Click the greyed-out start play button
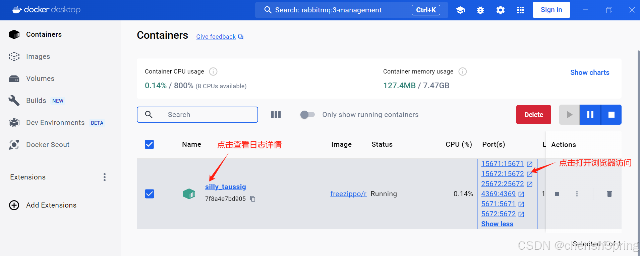Screen dimensions: 640x256 (x=569, y=115)
